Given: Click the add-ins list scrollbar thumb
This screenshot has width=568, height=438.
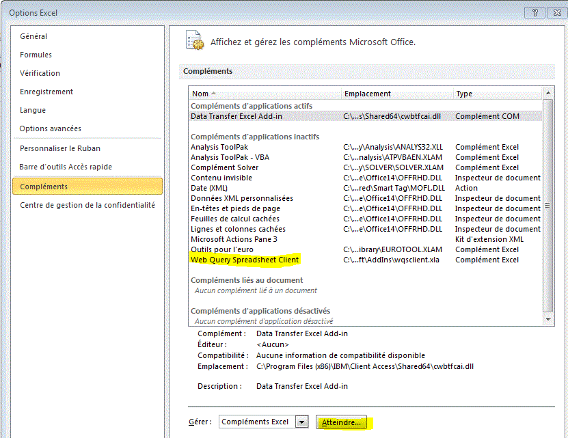Looking at the screenshot, I should [x=548, y=206].
